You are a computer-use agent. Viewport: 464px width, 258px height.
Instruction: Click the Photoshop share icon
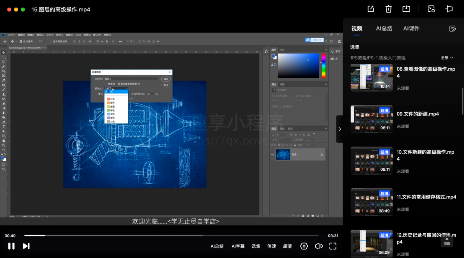click(340, 41)
